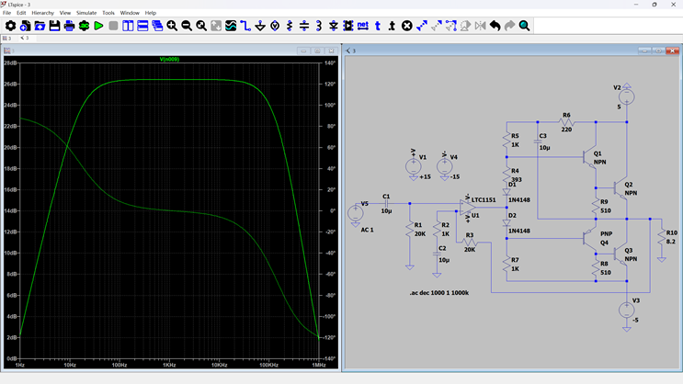The height and width of the screenshot is (384, 683).
Task: Choose the Delete tool (black X circle)
Action: [407, 26]
